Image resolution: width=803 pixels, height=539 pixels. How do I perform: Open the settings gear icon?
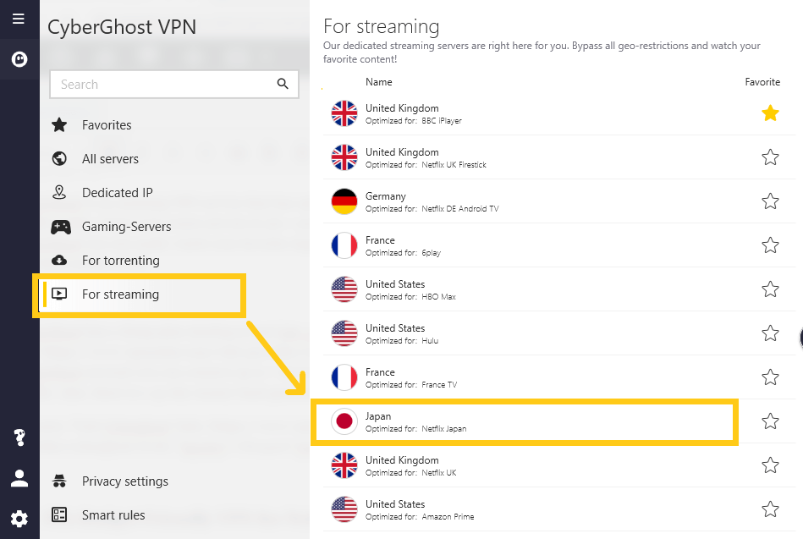pos(19,518)
